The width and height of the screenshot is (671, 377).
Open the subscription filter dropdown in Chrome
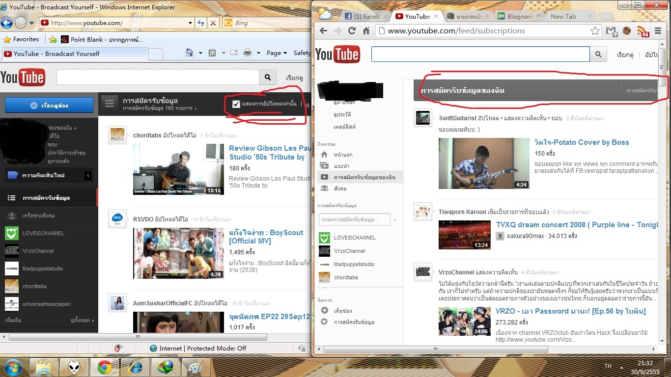[394, 219]
